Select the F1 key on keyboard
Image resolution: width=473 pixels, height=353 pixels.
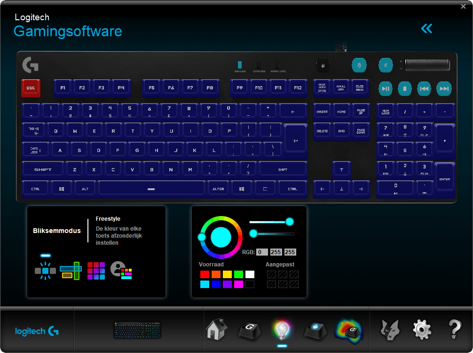pyautogui.click(x=63, y=88)
